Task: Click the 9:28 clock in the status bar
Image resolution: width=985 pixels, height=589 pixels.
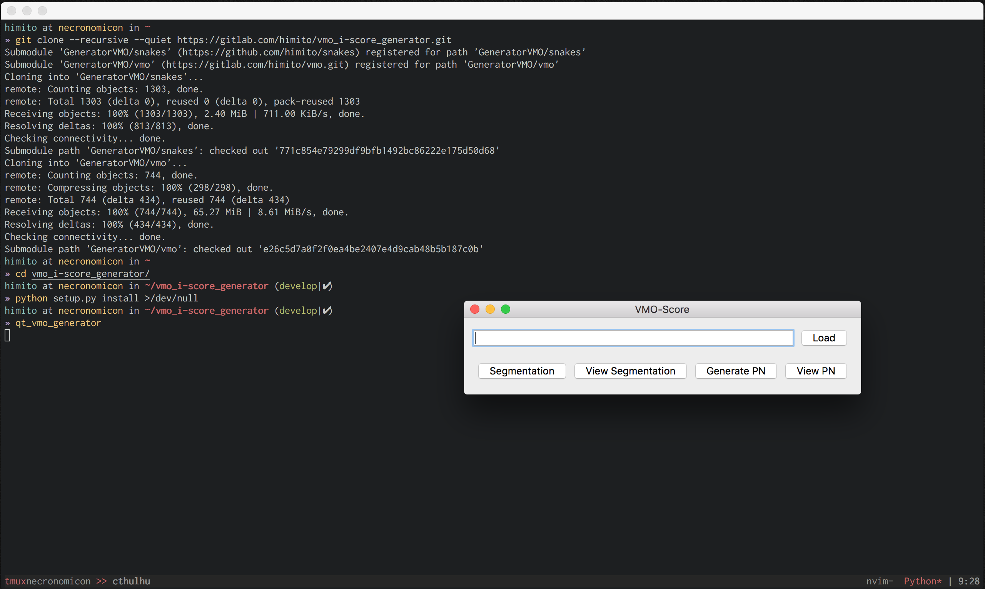Action: tap(969, 581)
